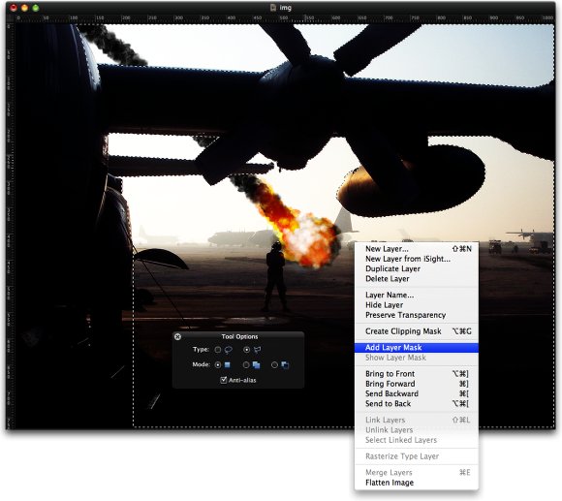
Task: Select the last Mode radio button
Action: point(274,364)
